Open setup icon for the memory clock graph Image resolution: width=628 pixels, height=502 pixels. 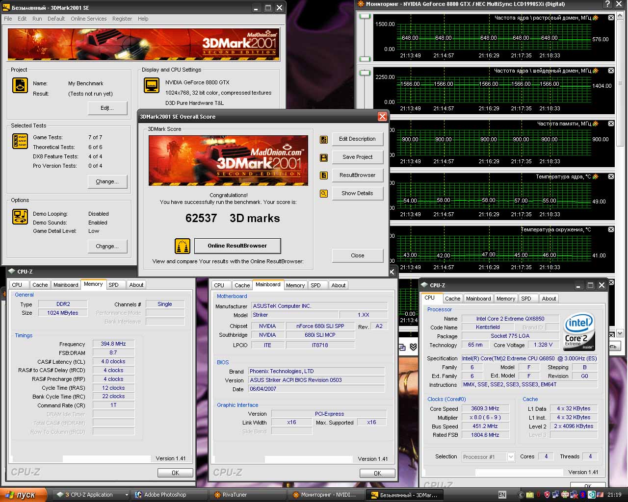point(596,124)
